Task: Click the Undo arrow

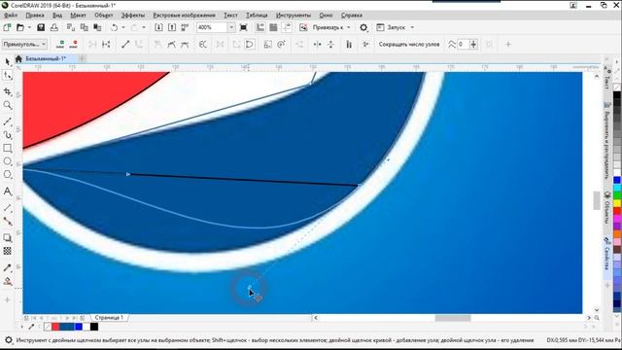Action: coord(115,27)
